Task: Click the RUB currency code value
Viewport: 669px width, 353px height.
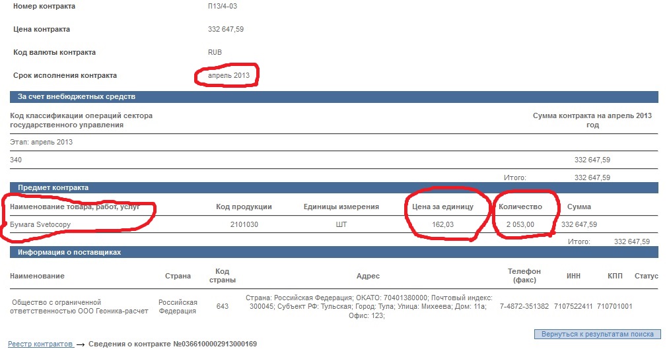Action: click(215, 52)
